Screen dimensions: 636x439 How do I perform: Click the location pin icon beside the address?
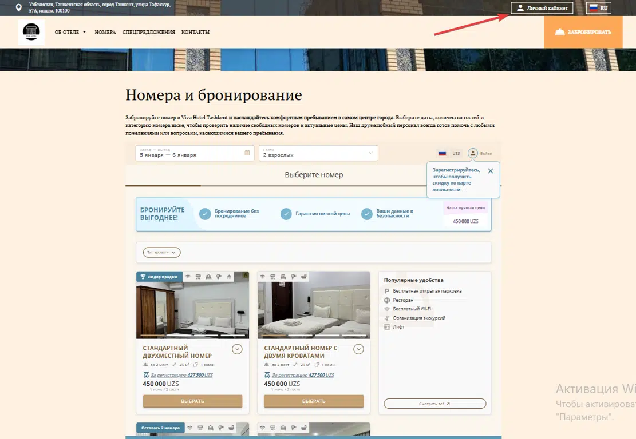[x=19, y=8]
